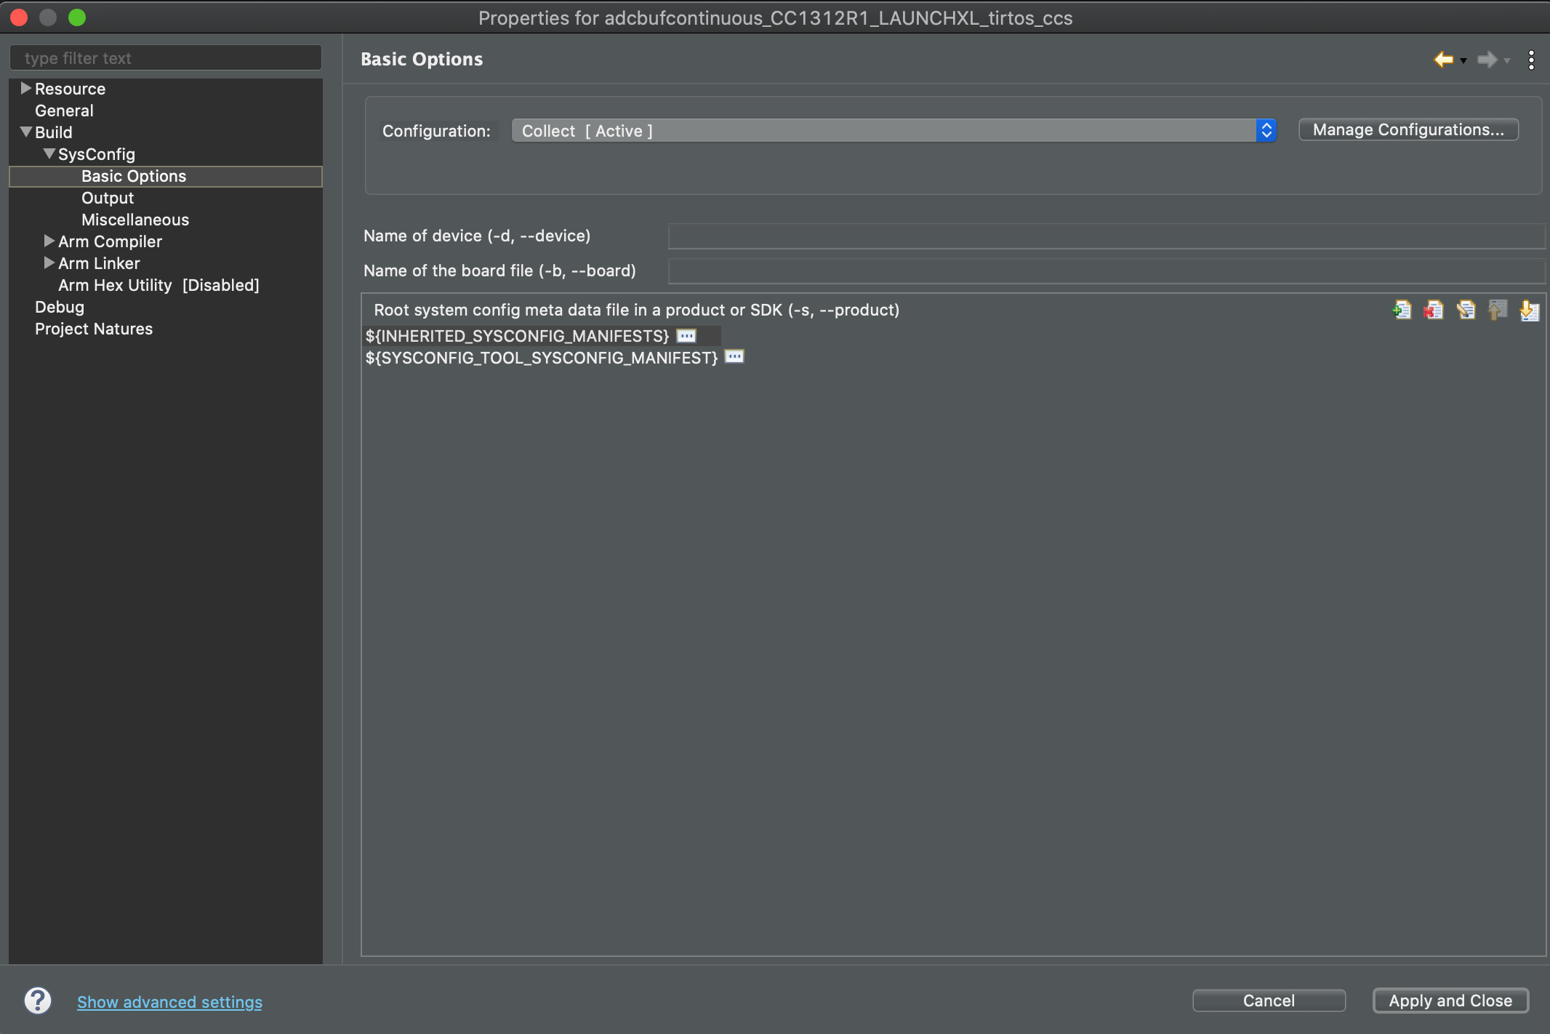
Task: Expand the Arm Compiler tree node
Action: click(x=49, y=241)
